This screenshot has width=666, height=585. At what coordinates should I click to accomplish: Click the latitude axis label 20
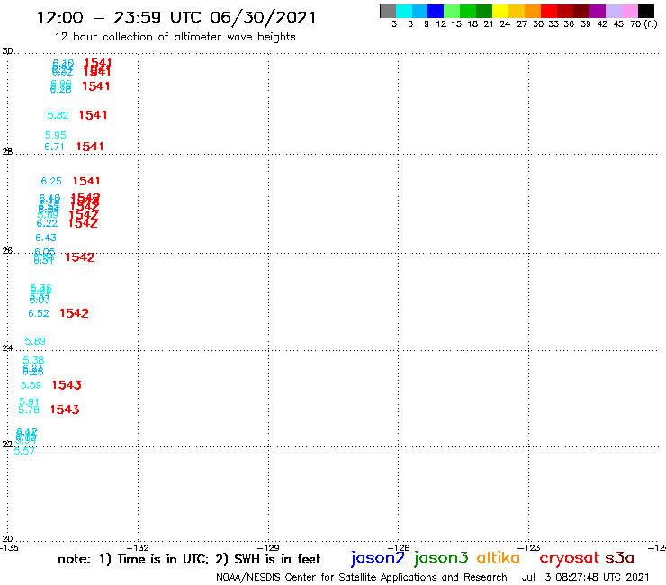pyautogui.click(x=7, y=539)
